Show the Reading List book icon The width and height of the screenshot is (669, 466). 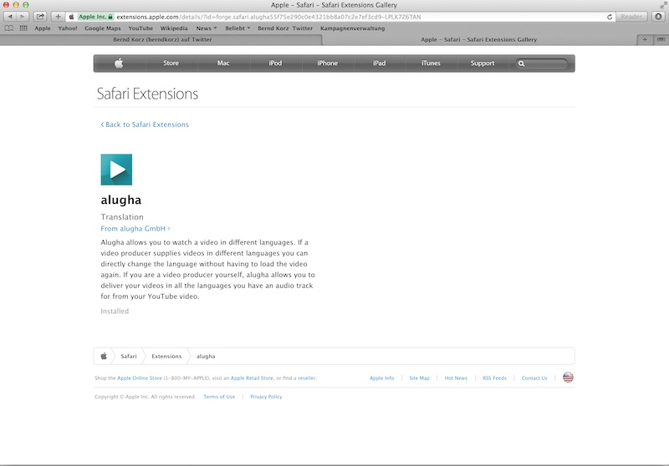click(x=8, y=28)
